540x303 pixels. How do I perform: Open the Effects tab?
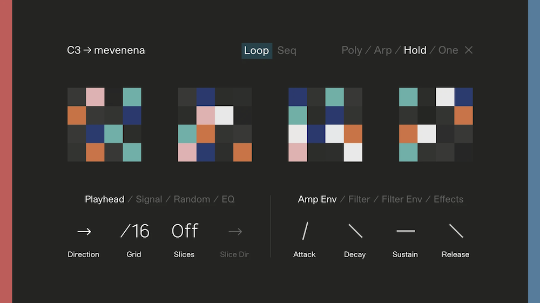448,199
